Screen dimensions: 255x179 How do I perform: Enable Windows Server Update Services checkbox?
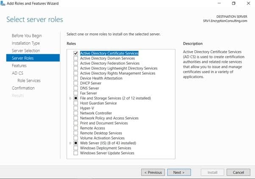tap(76, 153)
